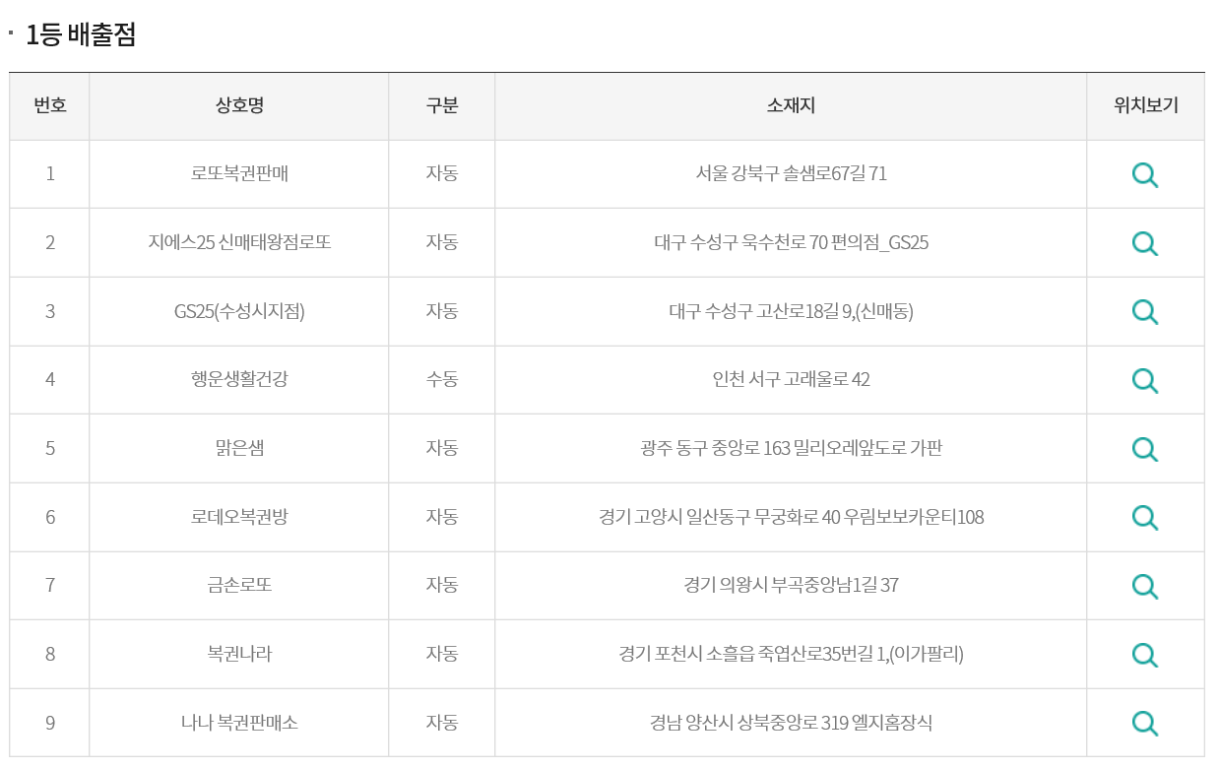Viewport: 1220px width, 768px height.
Task: Click the 수동 cell for 행운생활건강
Action: 442,379
